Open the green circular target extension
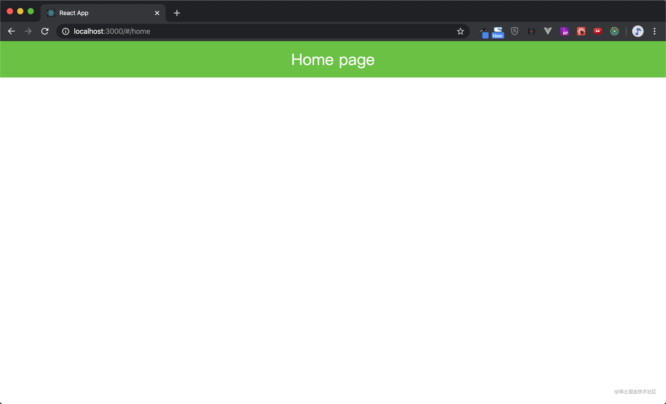Viewport: 666px width, 404px height. (614, 31)
